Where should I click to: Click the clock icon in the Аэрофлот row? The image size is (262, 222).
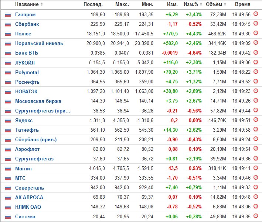(x=256, y=149)
